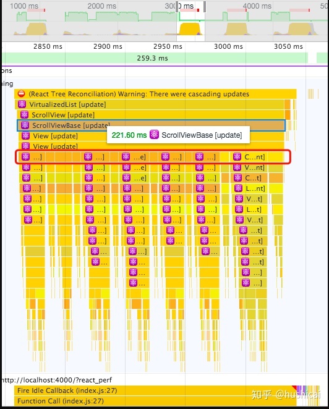This screenshot has height=409, width=329.
Task: Select the Fire Idle Callback (index.js:27) bar
Action: (x=155, y=390)
